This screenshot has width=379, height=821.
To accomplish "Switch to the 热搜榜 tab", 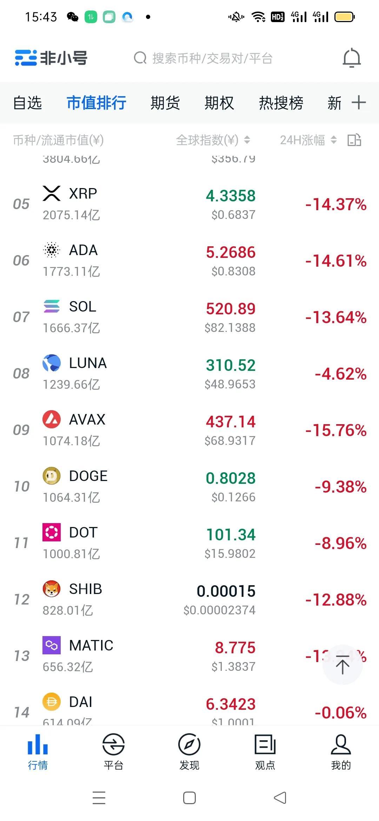I will (x=281, y=103).
